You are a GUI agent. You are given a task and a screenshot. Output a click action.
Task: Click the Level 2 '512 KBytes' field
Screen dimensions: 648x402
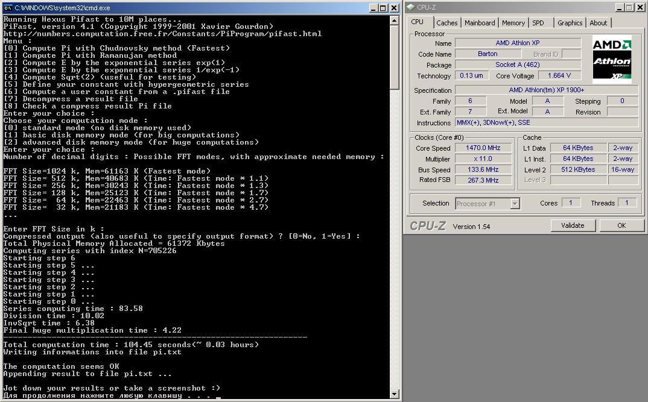578,169
